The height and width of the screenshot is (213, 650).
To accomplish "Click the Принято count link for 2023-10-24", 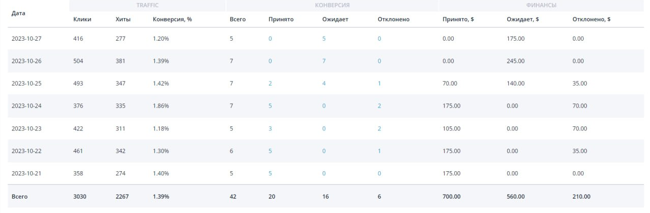I will coord(270,106).
